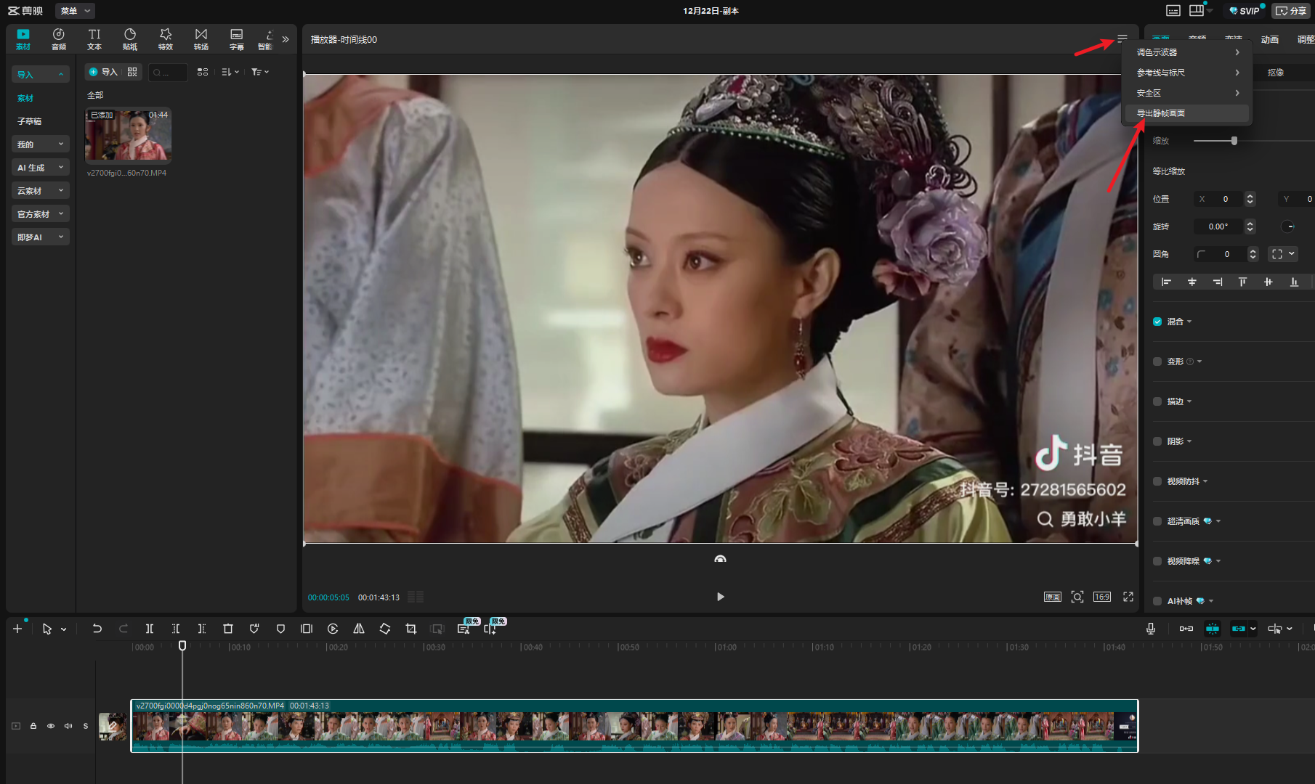Enter fullscreen preview in player

pyautogui.click(x=1128, y=597)
